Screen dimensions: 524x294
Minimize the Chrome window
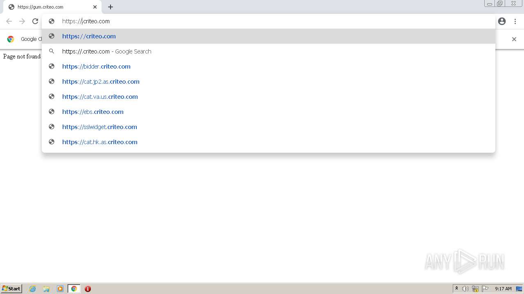pos(490,4)
